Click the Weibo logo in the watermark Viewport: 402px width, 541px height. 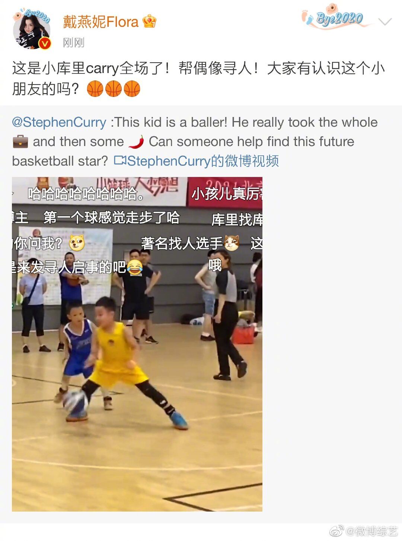tap(337, 530)
